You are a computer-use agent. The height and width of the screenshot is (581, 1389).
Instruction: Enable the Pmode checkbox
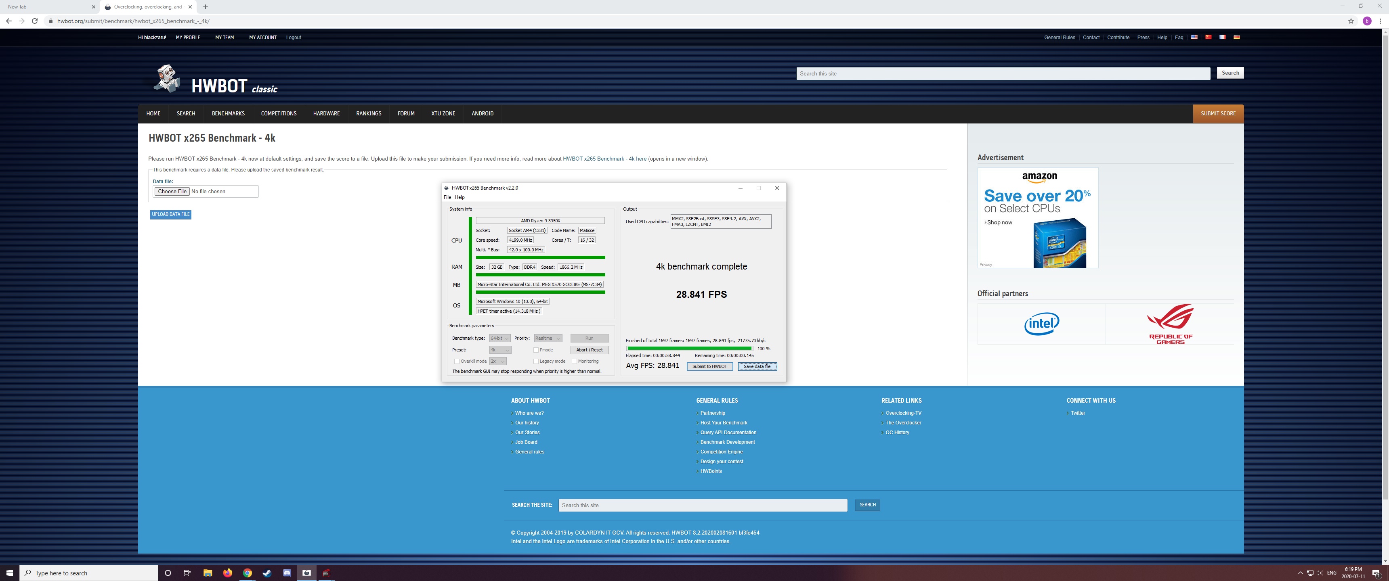(x=536, y=350)
